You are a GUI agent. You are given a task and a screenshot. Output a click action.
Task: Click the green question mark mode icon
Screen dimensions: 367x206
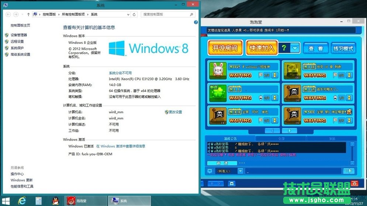pos(284,48)
